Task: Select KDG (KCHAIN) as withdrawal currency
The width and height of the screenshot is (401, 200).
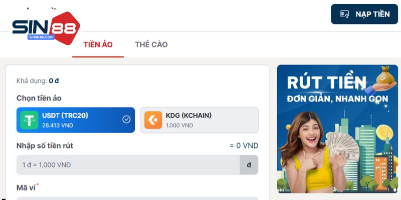Action: [199, 120]
